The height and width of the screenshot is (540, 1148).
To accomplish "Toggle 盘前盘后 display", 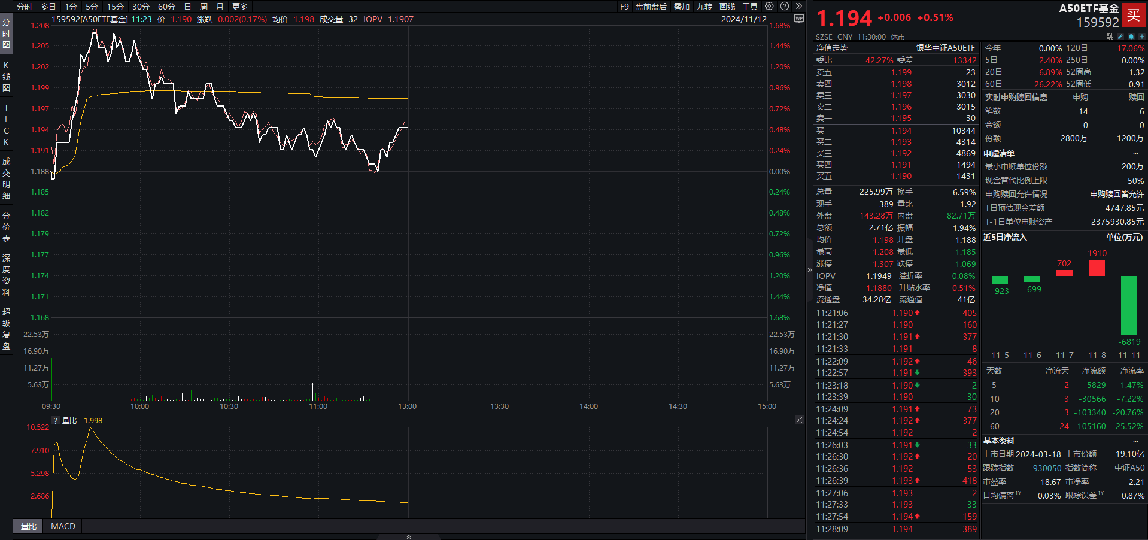I will (x=651, y=7).
